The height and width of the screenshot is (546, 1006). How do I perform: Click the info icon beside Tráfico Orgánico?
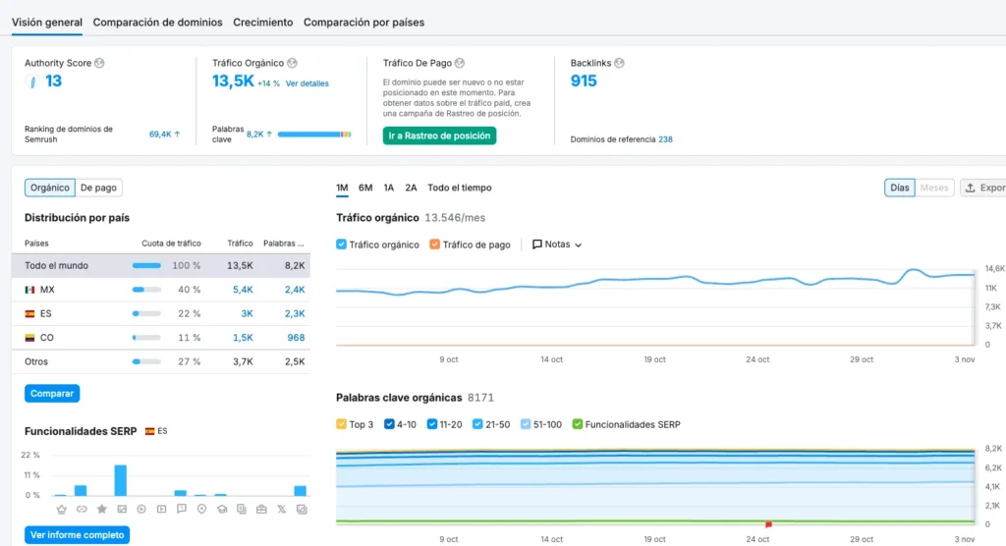pos(292,63)
